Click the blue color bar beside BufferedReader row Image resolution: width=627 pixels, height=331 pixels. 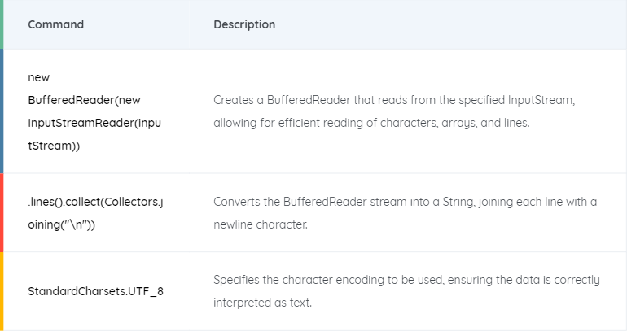point(2,111)
